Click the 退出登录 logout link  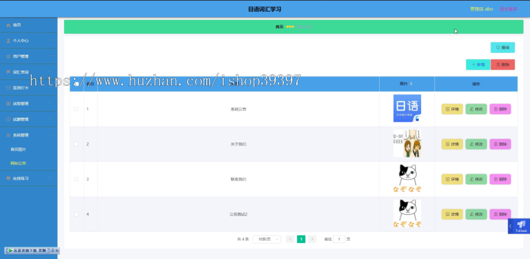508,9
